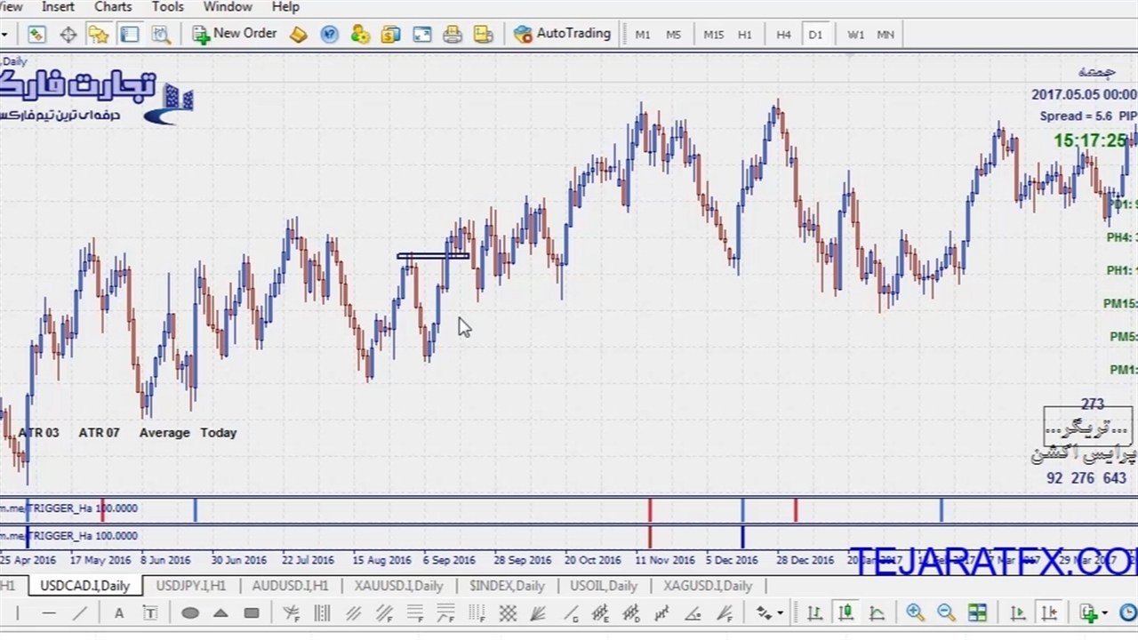
Task: Open the Tools menu
Action: click(167, 7)
